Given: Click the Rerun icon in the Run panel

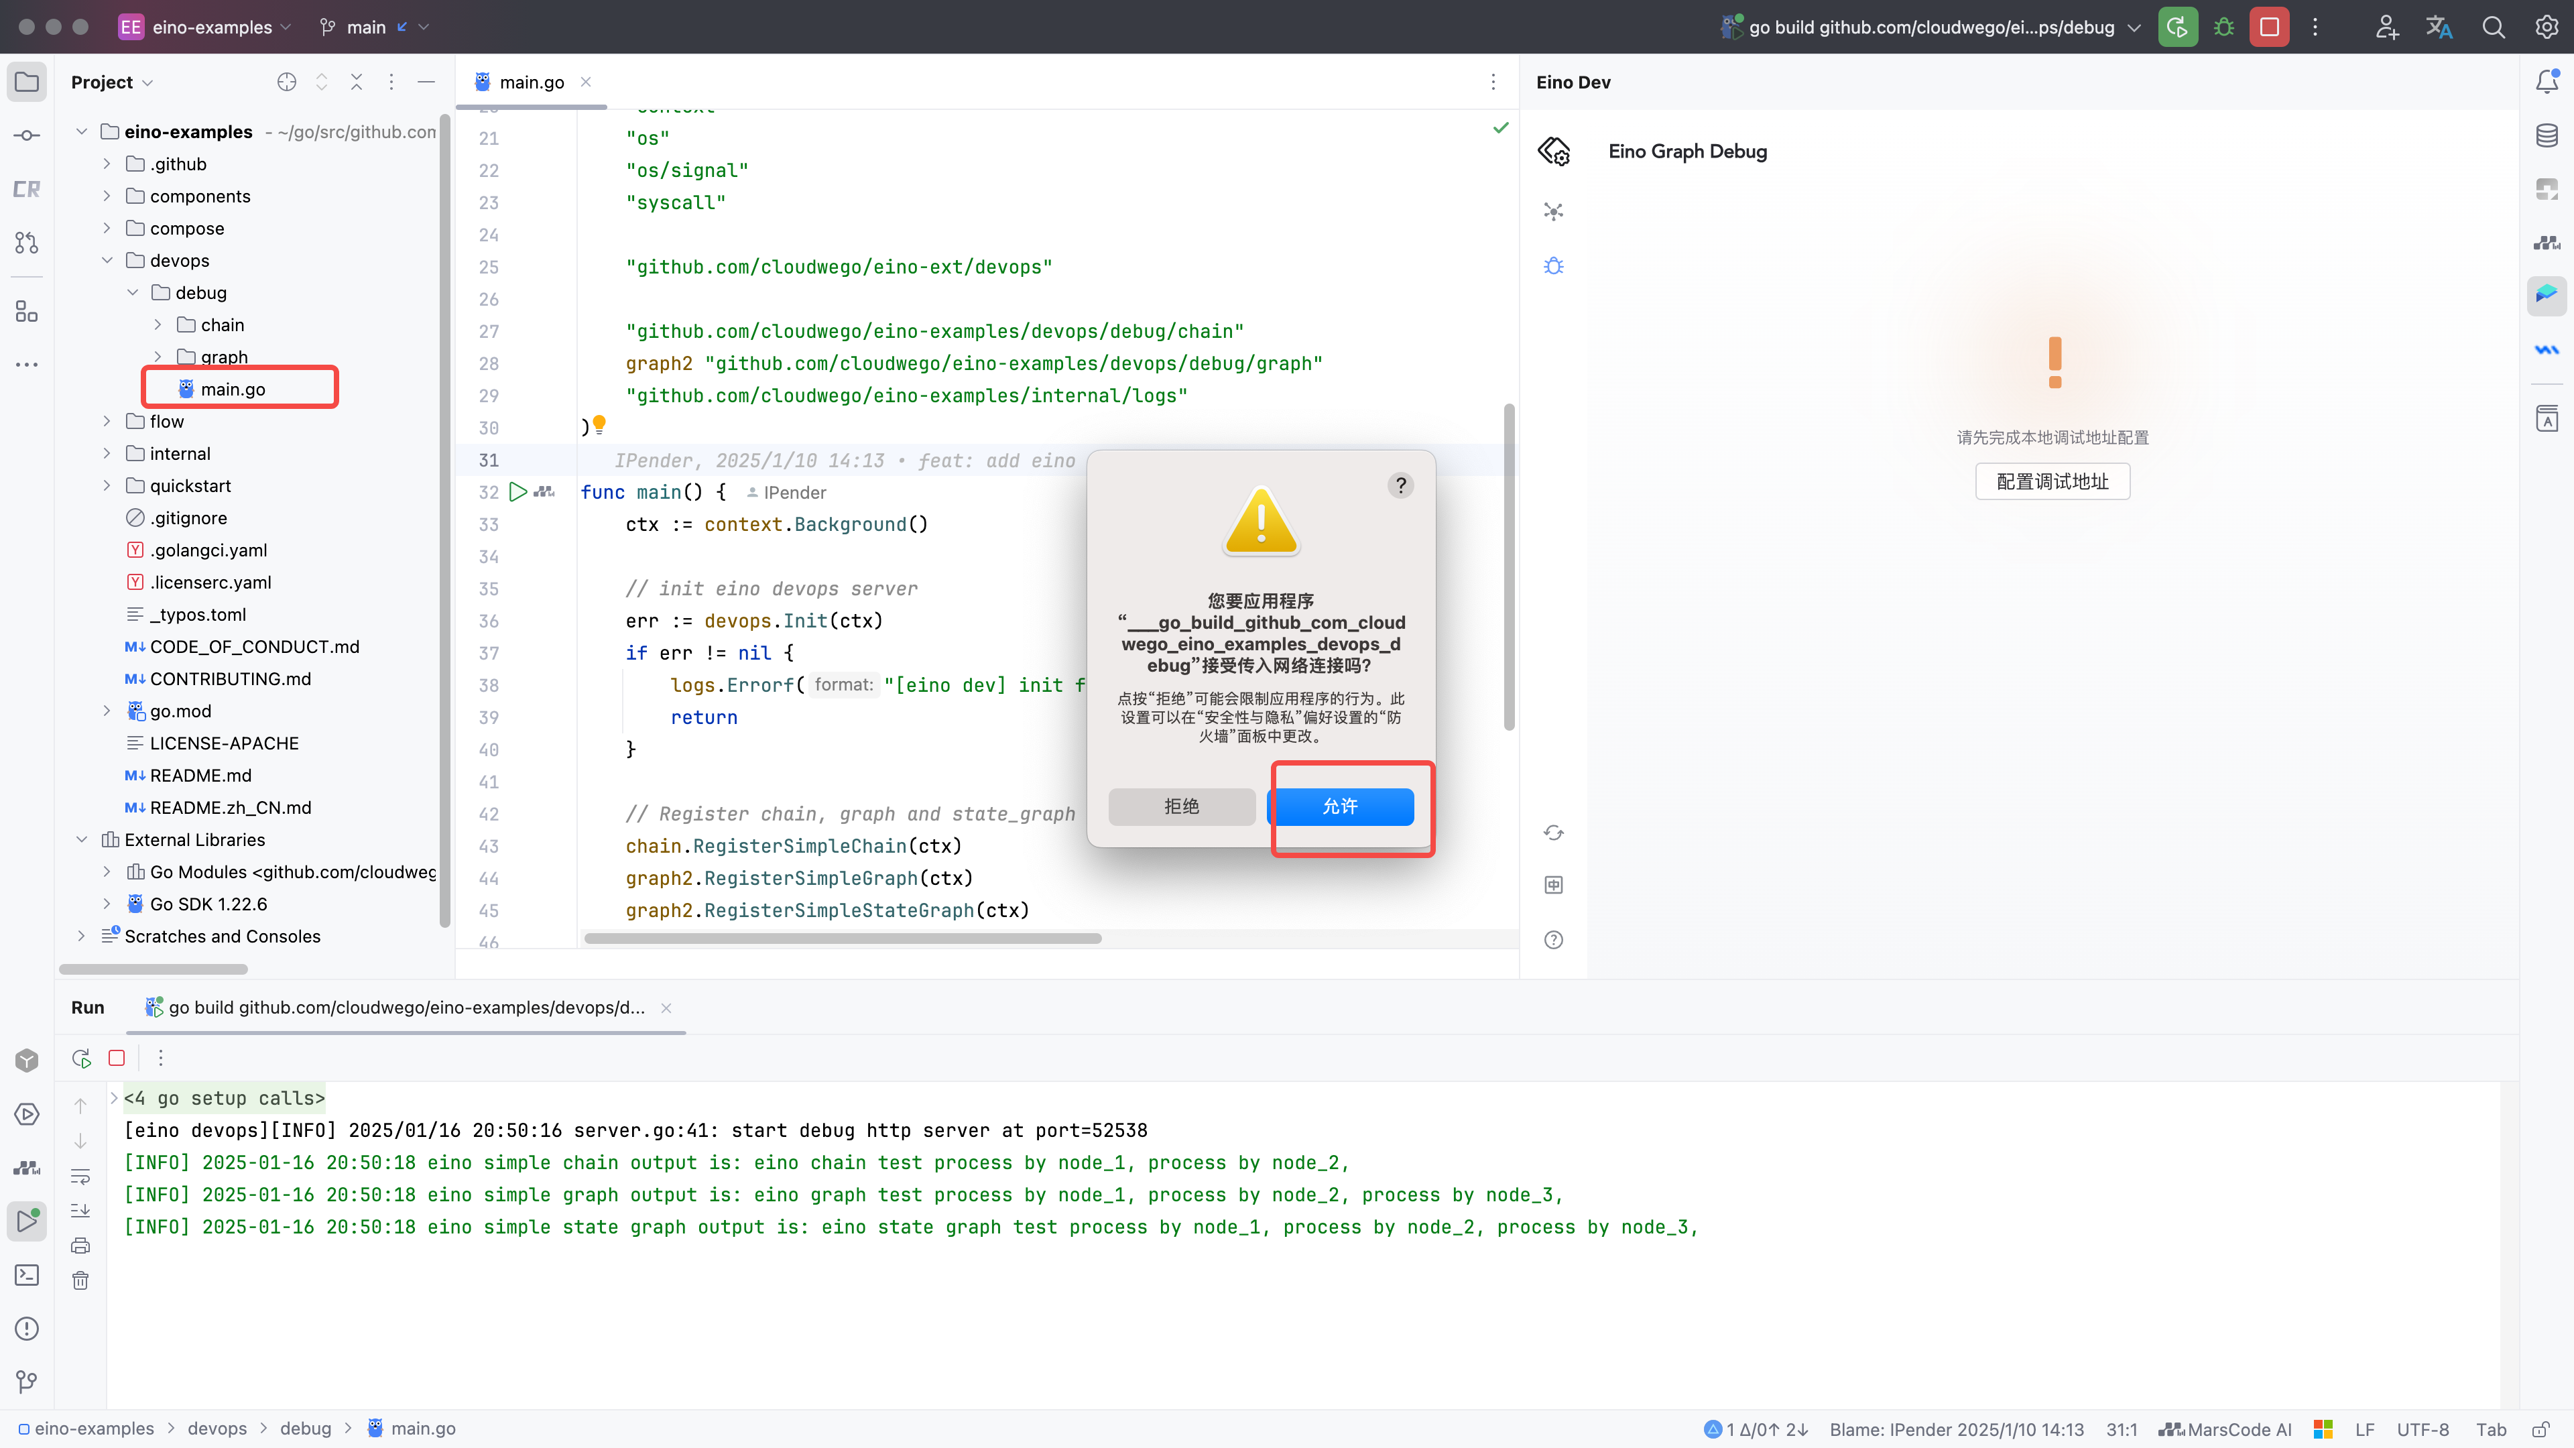Looking at the screenshot, I should (x=81, y=1059).
